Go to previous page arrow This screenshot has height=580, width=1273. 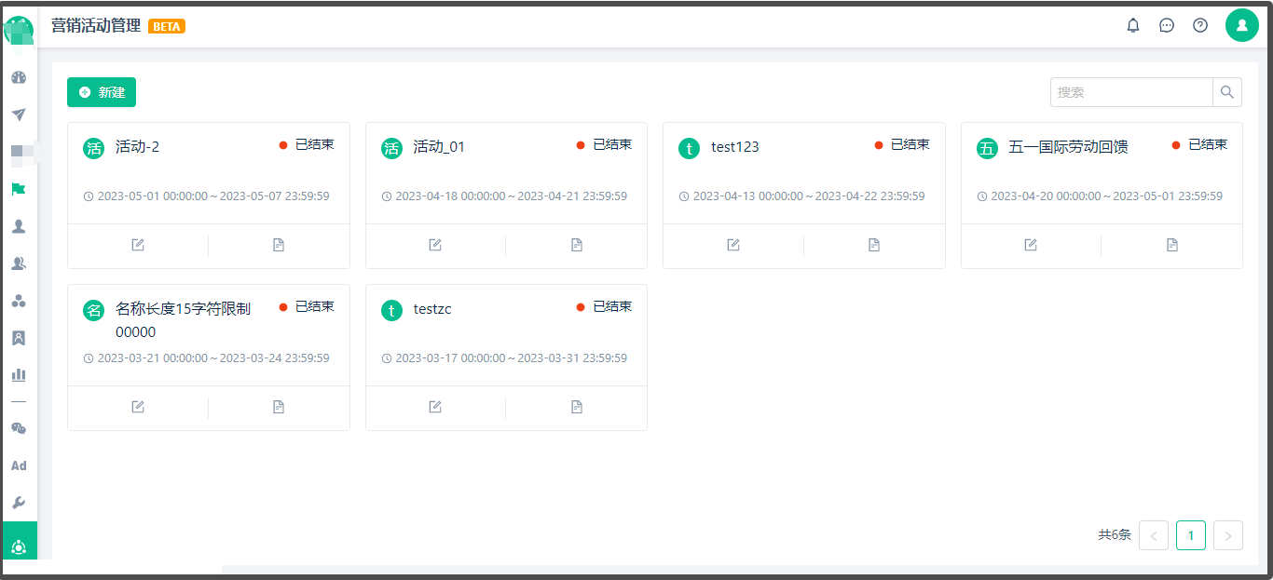(1154, 535)
